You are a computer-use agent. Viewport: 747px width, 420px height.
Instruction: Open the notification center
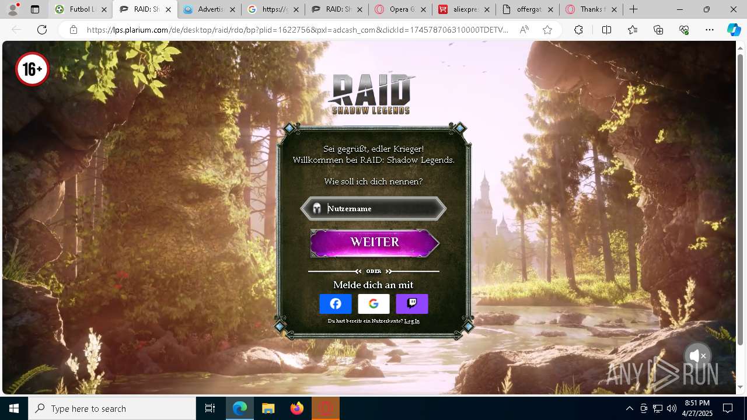click(x=728, y=408)
